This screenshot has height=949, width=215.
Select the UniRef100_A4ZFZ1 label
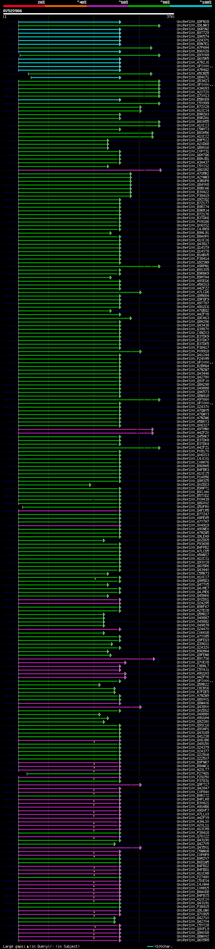pos(193,447)
